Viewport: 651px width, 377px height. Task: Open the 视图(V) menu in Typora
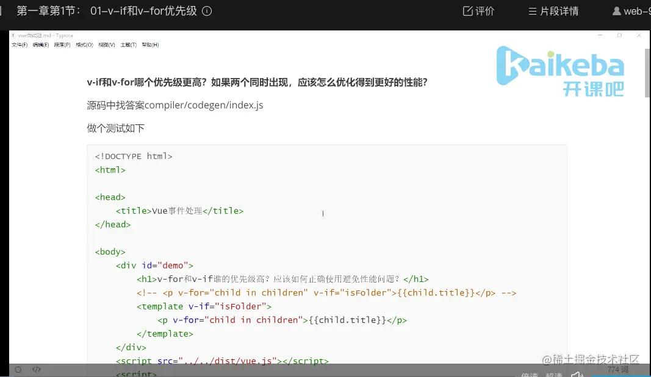[x=106, y=44]
